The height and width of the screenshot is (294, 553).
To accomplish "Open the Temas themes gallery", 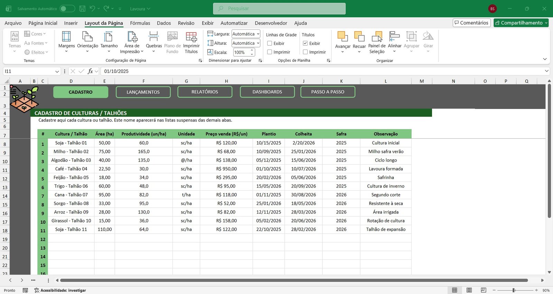I will click(x=15, y=42).
